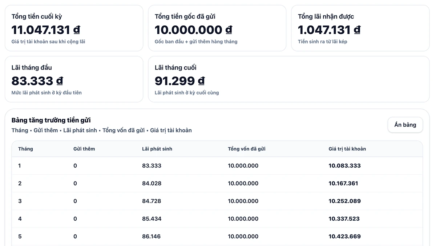Click the Tiền sinh ra từ lãi kép caption
This screenshot has width=436, height=246.
[x=323, y=42]
